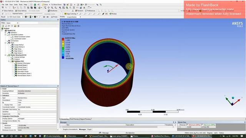Open the Units menu
This screenshot has height=138, width=246.
(x=16, y=5)
